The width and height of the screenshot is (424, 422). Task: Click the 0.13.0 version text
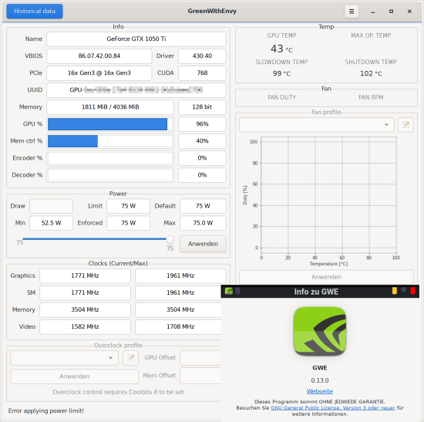coord(320,380)
